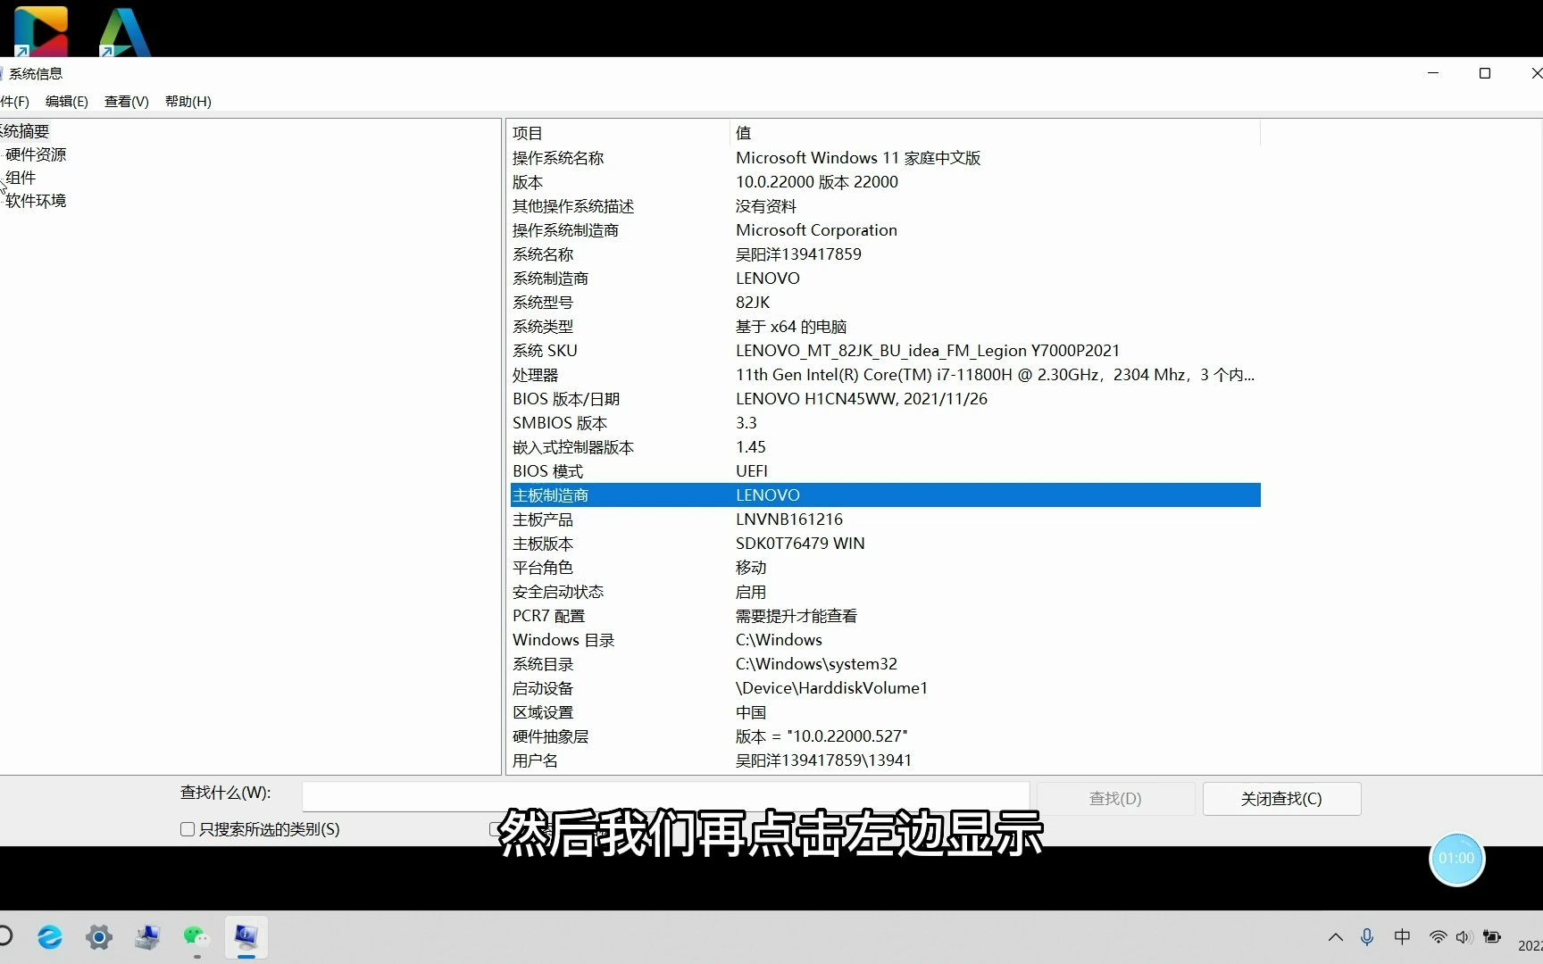Select the 主板产品 LNVNB161216 row
Image resolution: width=1543 pixels, height=964 pixels.
tap(885, 519)
